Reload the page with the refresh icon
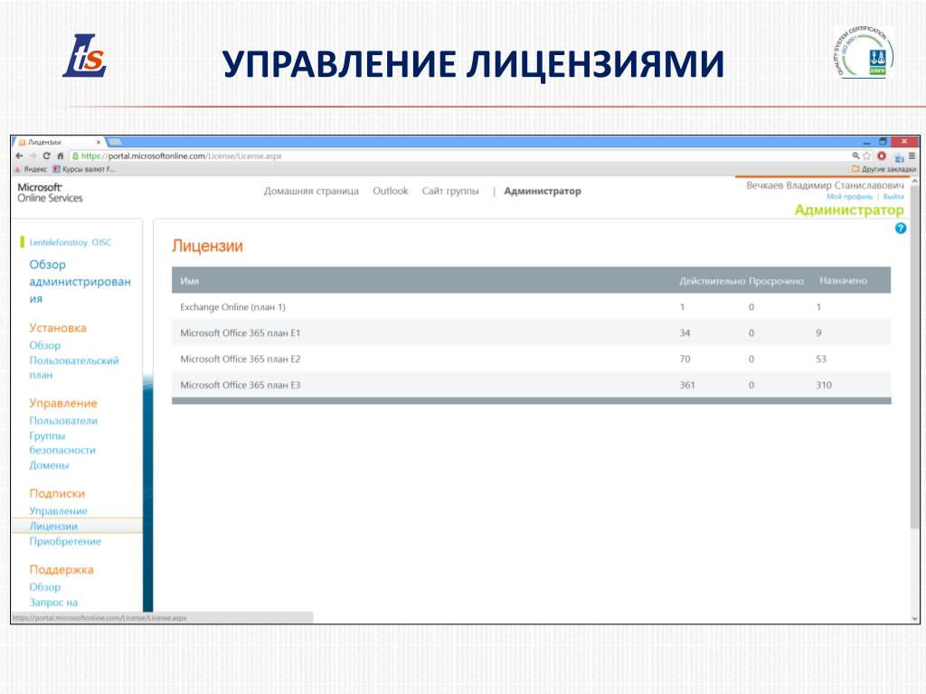The height and width of the screenshot is (694, 926). (47, 155)
